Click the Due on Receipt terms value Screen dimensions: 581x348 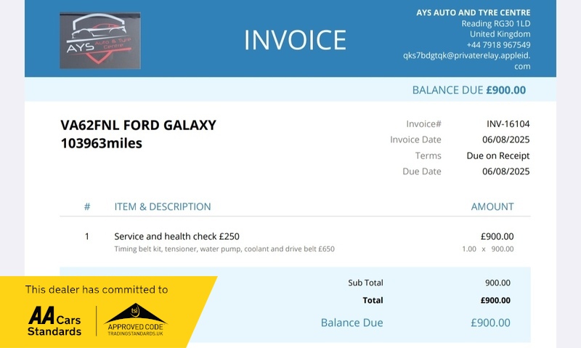[x=498, y=155]
